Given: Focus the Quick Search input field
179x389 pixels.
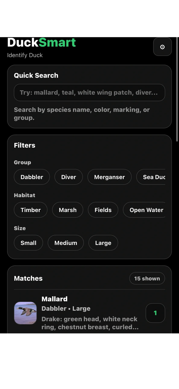Looking at the screenshot, I should coord(89,93).
